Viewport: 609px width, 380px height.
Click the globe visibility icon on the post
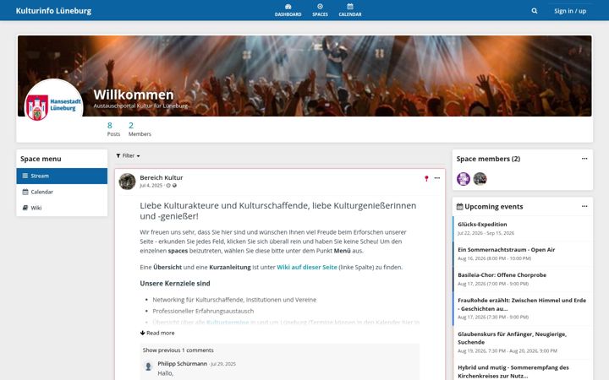click(x=175, y=185)
